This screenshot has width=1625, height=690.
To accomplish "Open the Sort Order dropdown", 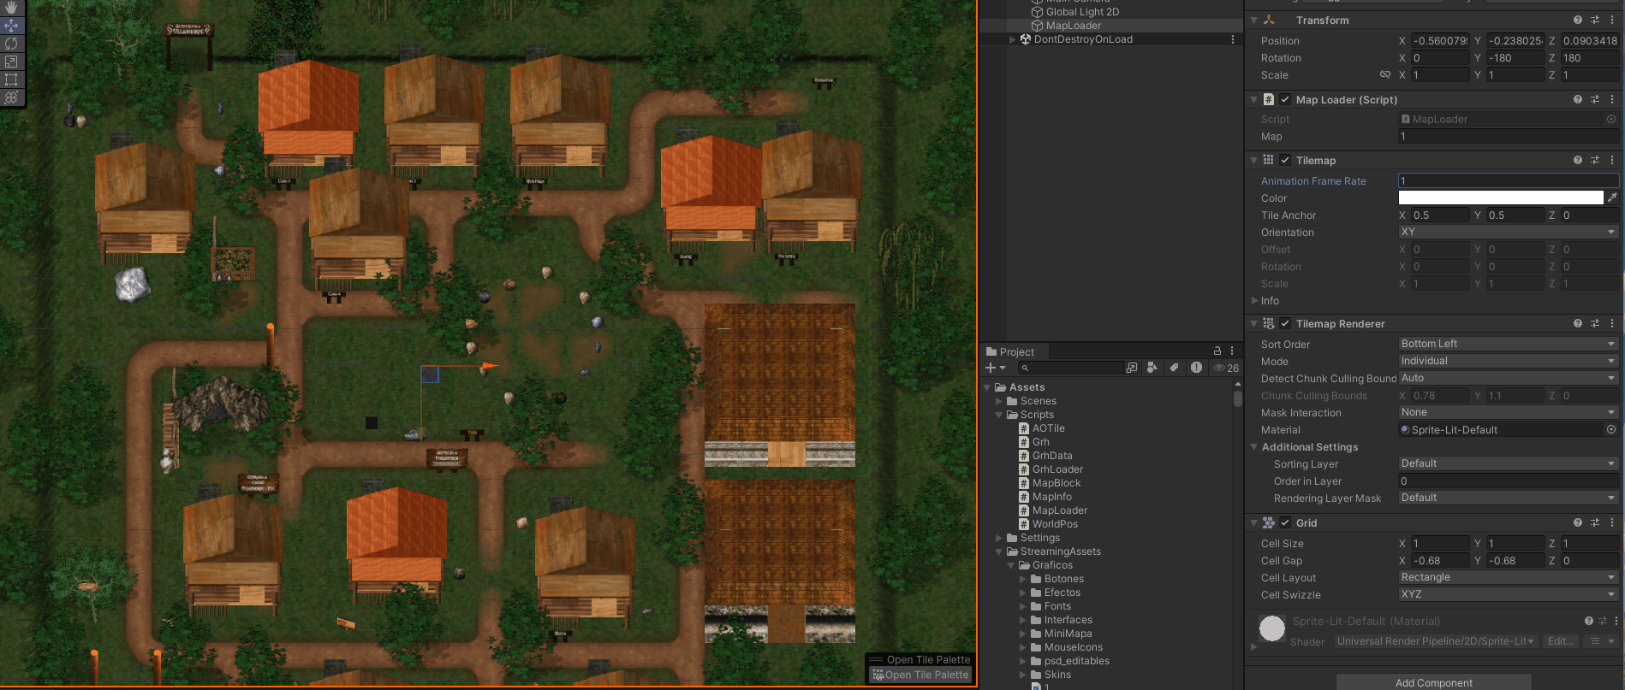I will (1507, 344).
